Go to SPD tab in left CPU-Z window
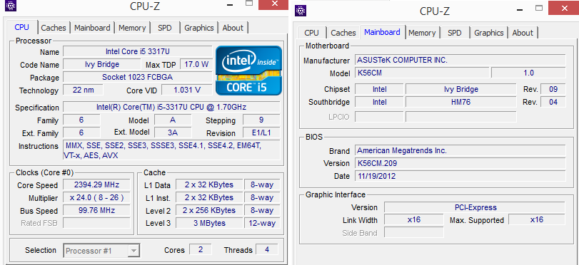 [165, 28]
